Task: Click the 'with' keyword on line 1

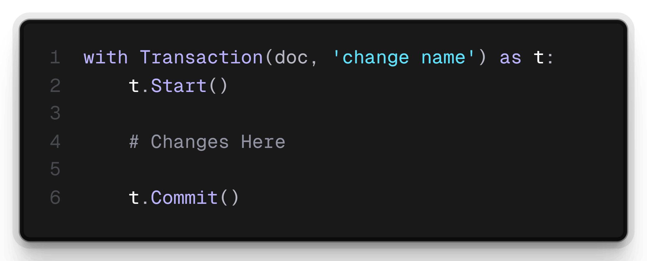Action: pyautogui.click(x=106, y=57)
